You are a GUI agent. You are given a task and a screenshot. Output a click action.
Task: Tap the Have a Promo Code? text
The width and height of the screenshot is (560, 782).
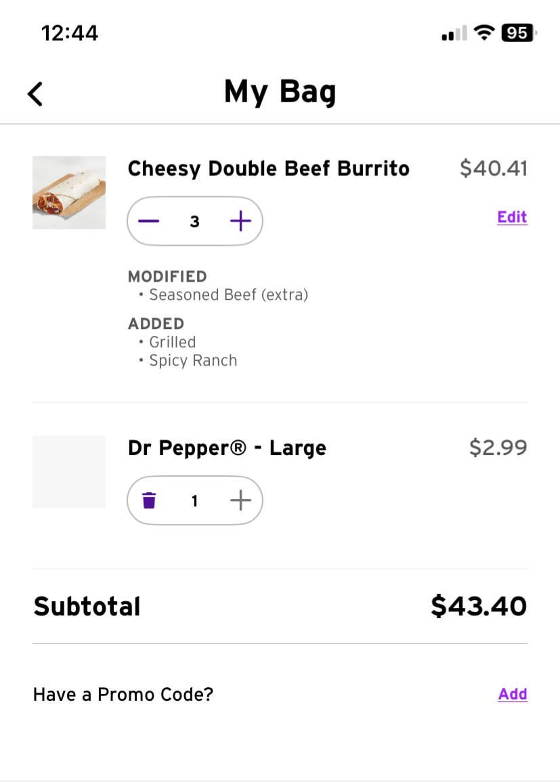click(x=123, y=695)
